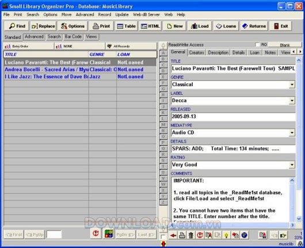Open the File menu
305x248 pixels.
point(6,14)
